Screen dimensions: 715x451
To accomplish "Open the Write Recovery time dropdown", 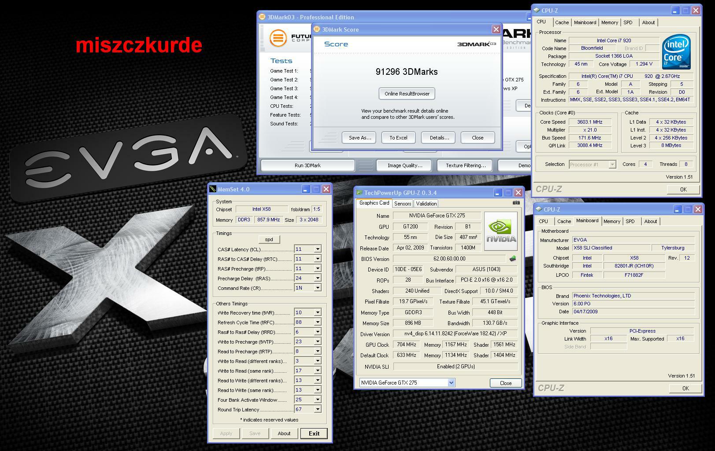I will (317, 312).
